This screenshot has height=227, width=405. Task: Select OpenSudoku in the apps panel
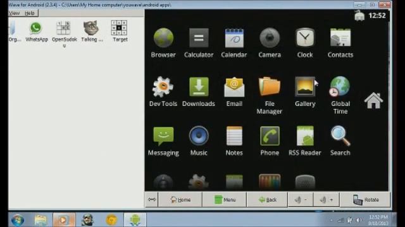[x=64, y=34]
